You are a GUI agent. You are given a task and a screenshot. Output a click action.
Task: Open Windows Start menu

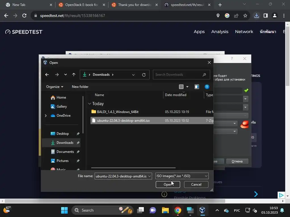tap(64, 210)
